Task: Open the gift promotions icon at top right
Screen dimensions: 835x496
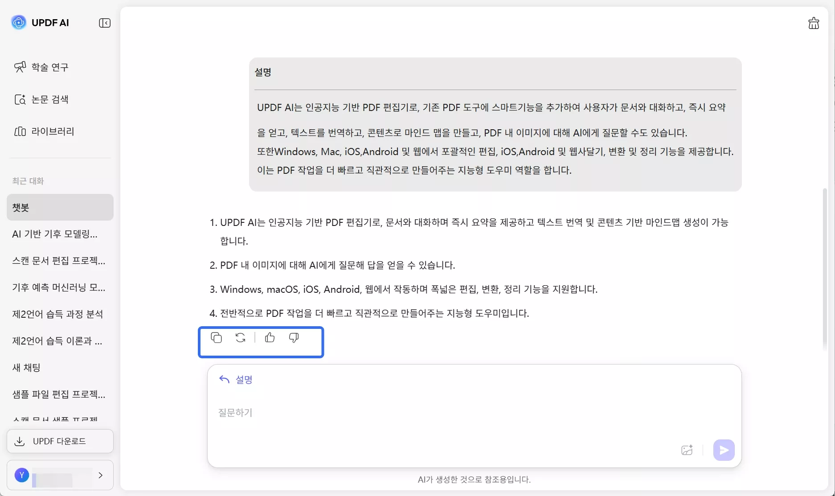Action: (814, 23)
